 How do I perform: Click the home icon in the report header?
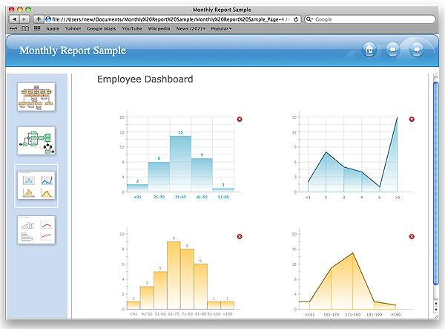369,50
